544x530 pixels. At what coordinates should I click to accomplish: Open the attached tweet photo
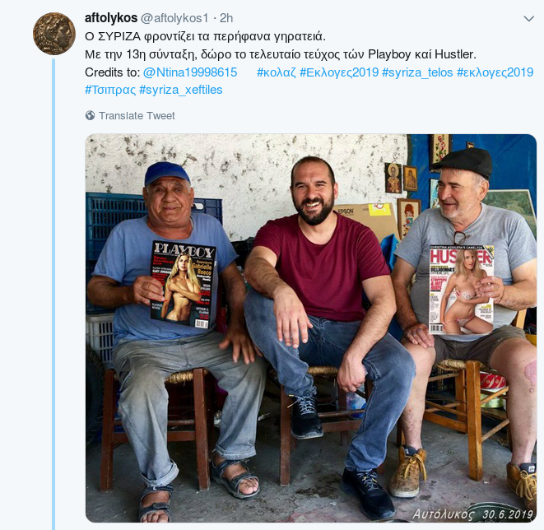(311, 328)
